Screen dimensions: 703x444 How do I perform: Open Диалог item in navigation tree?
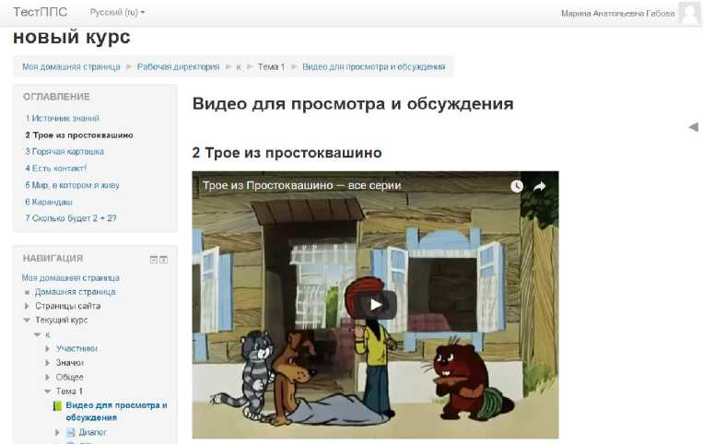click(92, 432)
